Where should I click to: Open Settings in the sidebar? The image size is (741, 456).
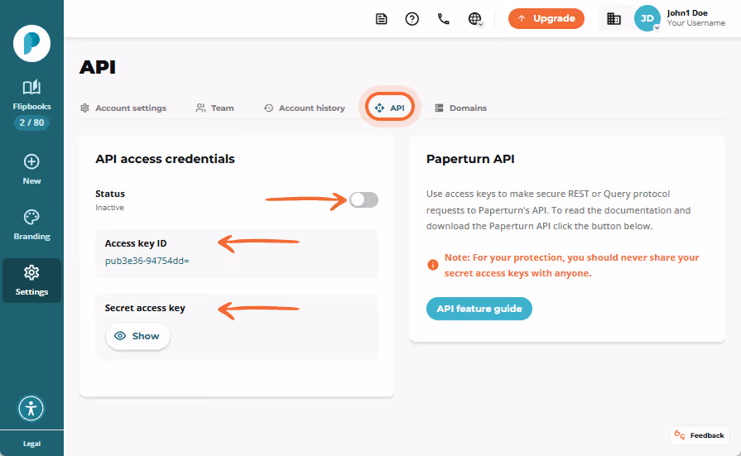point(31,281)
